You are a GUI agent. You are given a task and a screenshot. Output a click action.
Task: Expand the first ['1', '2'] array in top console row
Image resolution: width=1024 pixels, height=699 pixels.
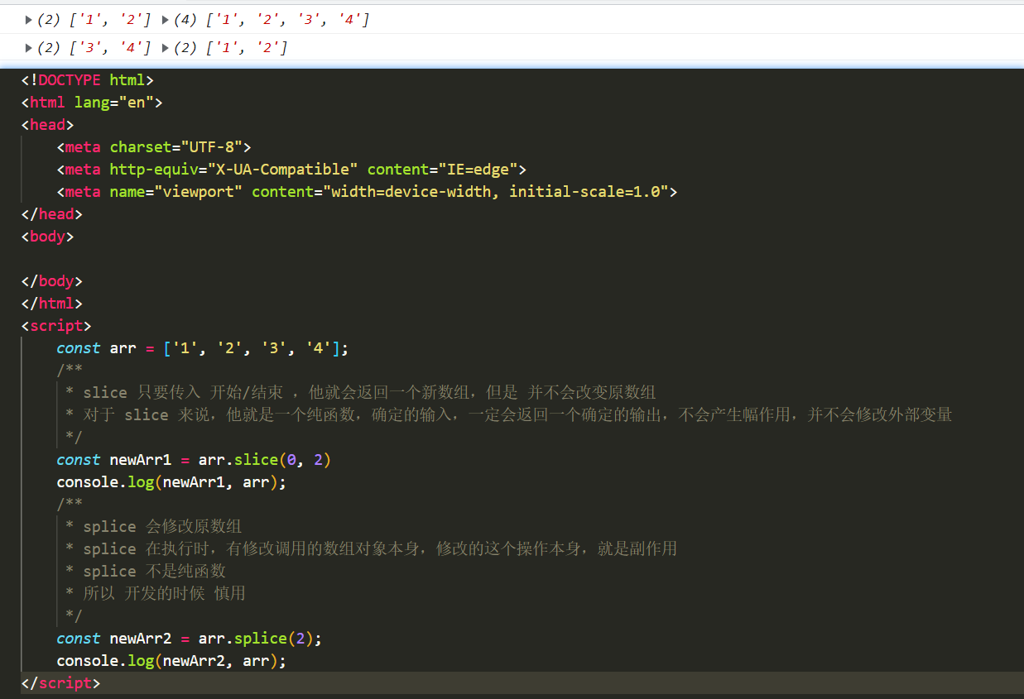tap(28, 19)
